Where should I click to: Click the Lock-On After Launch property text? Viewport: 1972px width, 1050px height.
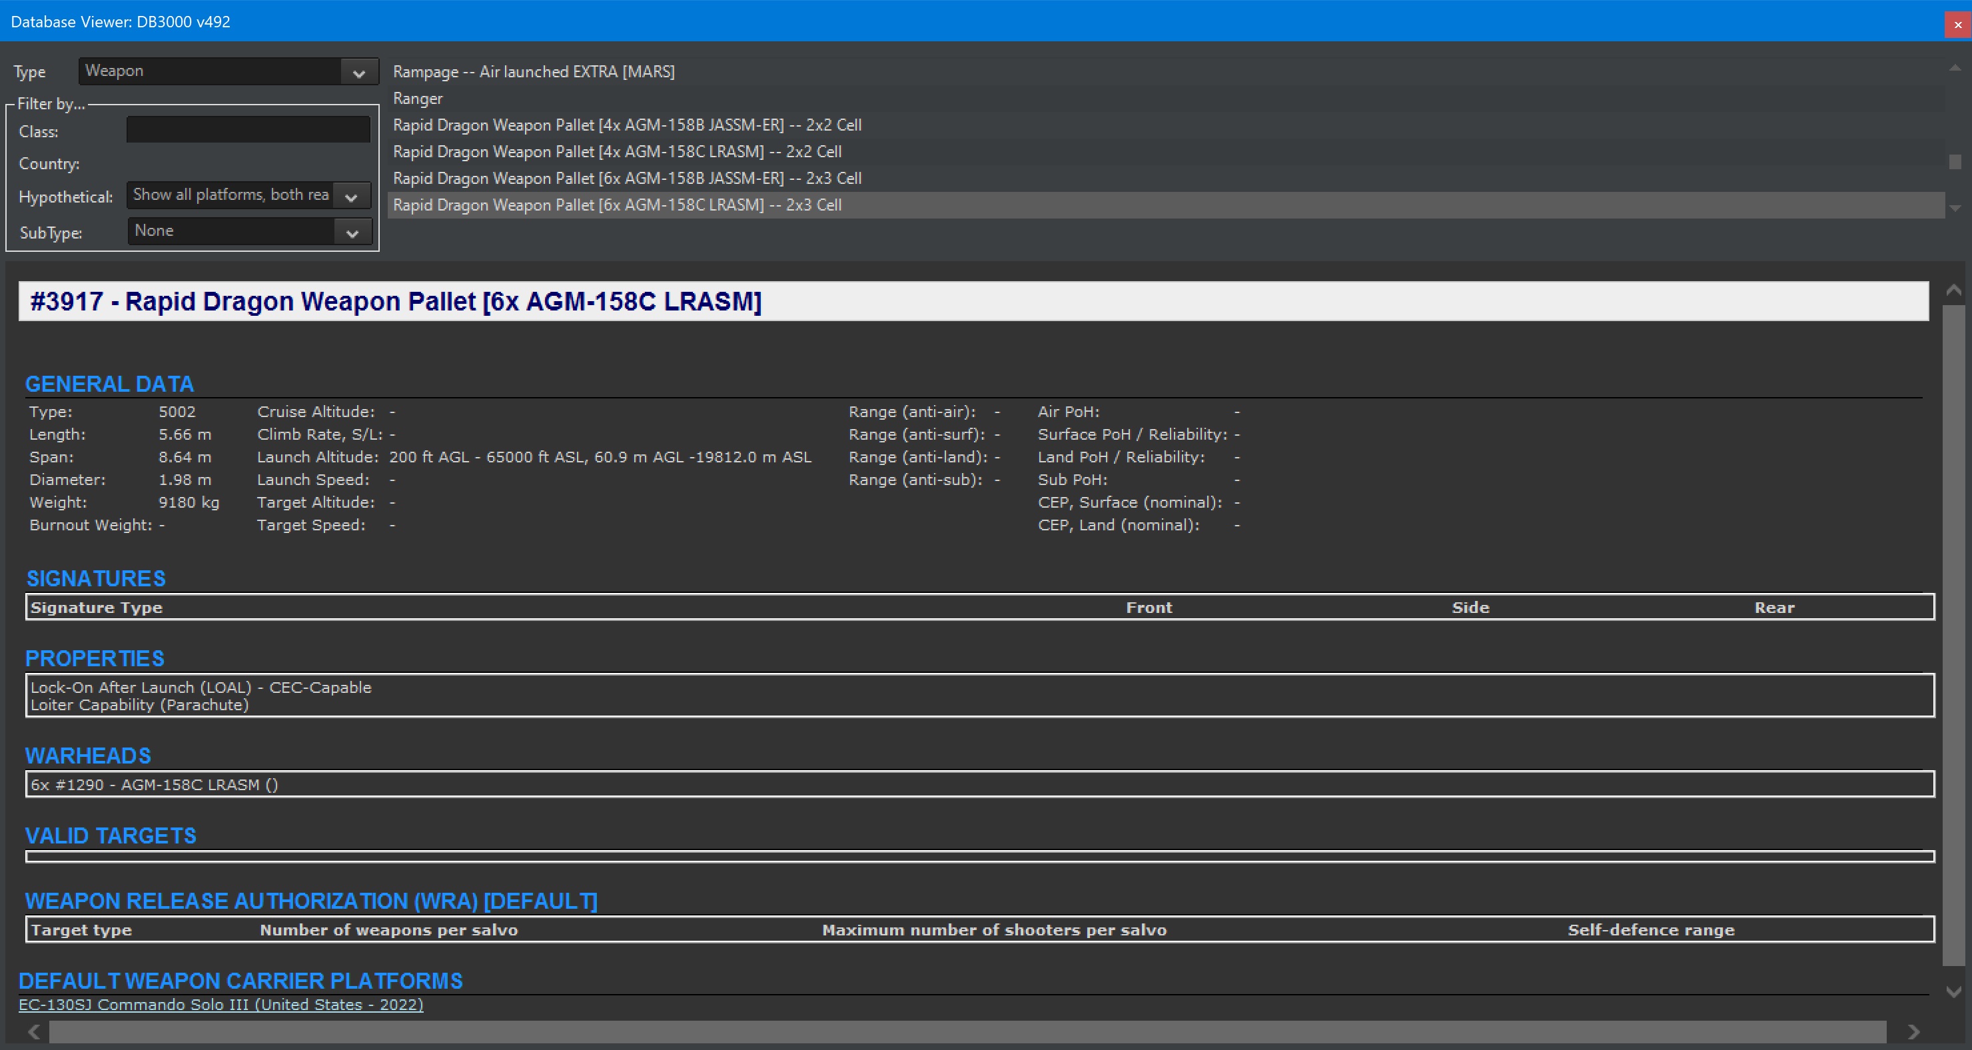201,688
